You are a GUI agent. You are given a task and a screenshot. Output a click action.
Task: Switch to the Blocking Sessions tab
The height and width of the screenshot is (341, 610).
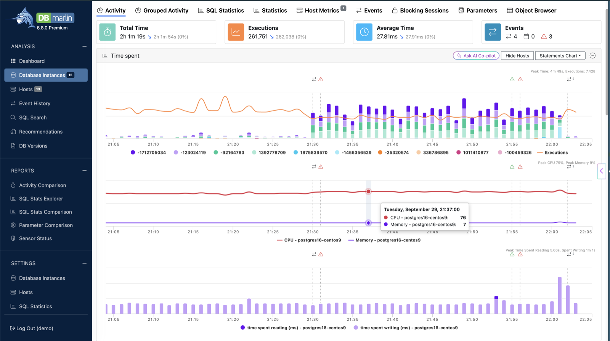[420, 10]
